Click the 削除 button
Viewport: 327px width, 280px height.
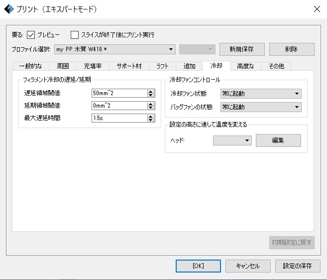click(x=292, y=49)
